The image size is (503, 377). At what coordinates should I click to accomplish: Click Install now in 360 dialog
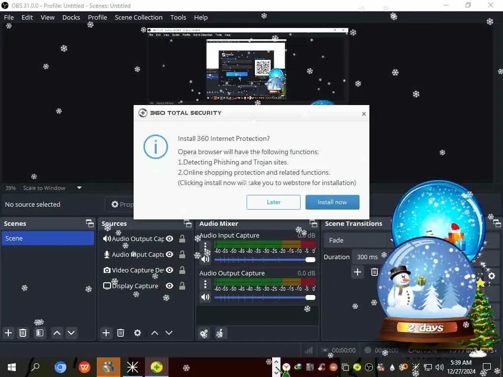coord(333,202)
